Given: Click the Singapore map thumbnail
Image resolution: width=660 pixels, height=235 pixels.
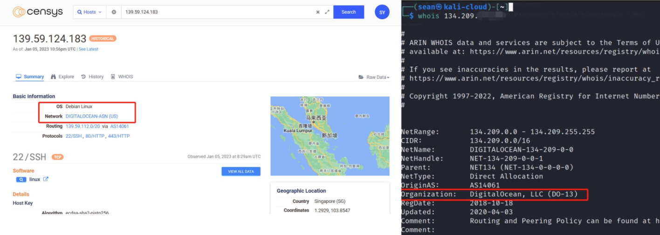Looking at the screenshot, I should point(330,136).
